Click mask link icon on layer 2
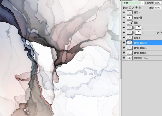Image resolution: width=162 pixels, height=116 pixels. coord(134,28)
